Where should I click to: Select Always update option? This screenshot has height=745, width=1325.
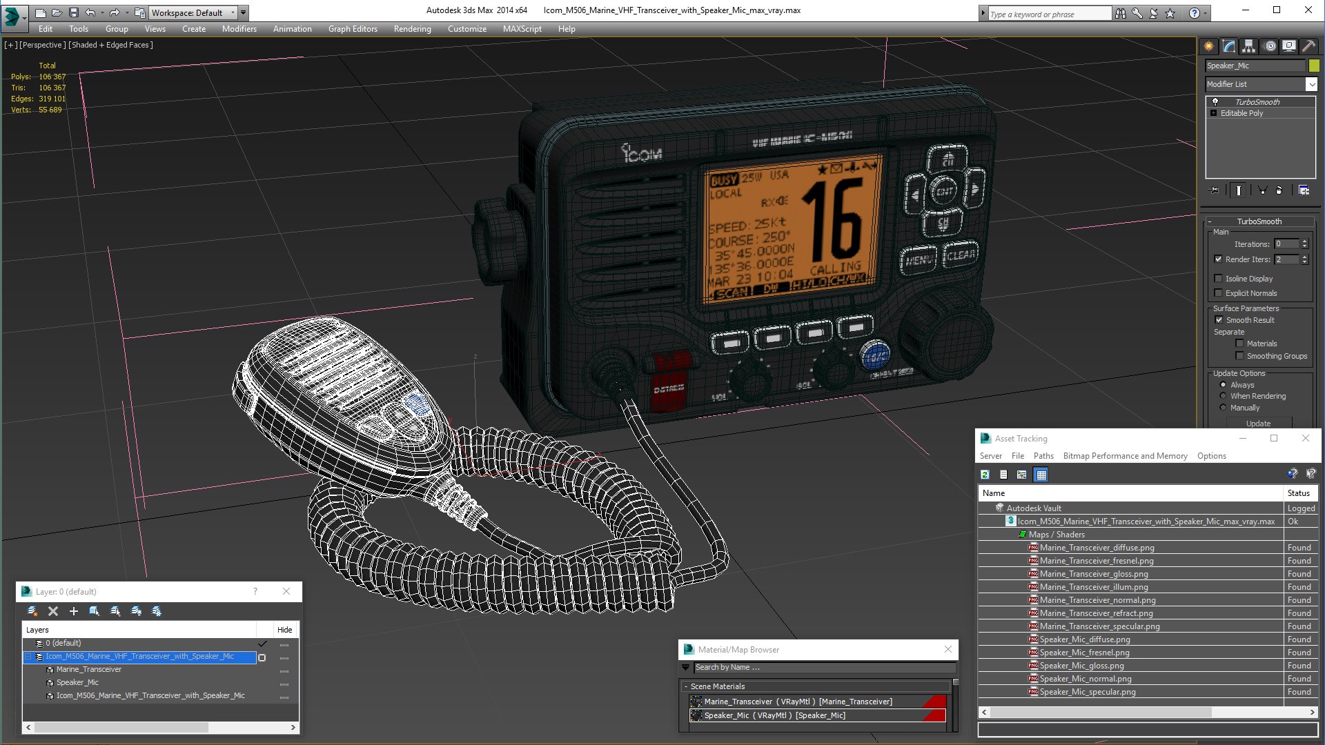pyautogui.click(x=1223, y=385)
